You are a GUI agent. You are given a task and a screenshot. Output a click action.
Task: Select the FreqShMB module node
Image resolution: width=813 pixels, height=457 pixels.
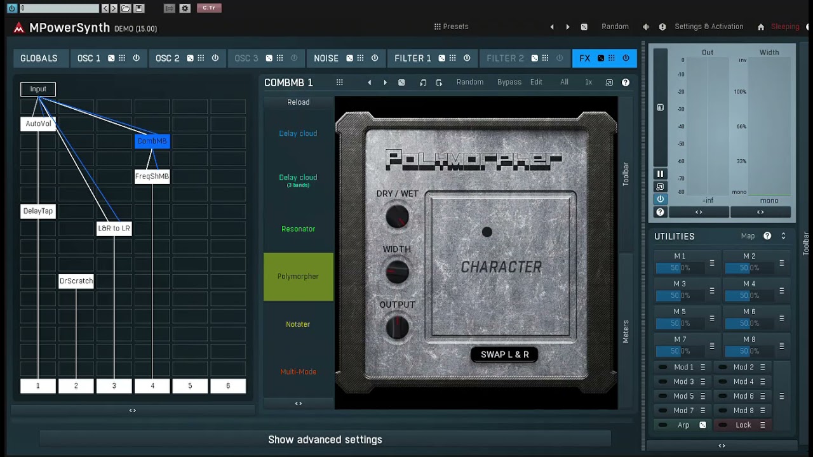coord(152,176)
